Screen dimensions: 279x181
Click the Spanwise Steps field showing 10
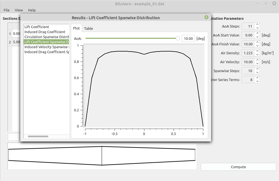(x=248, y=71)
